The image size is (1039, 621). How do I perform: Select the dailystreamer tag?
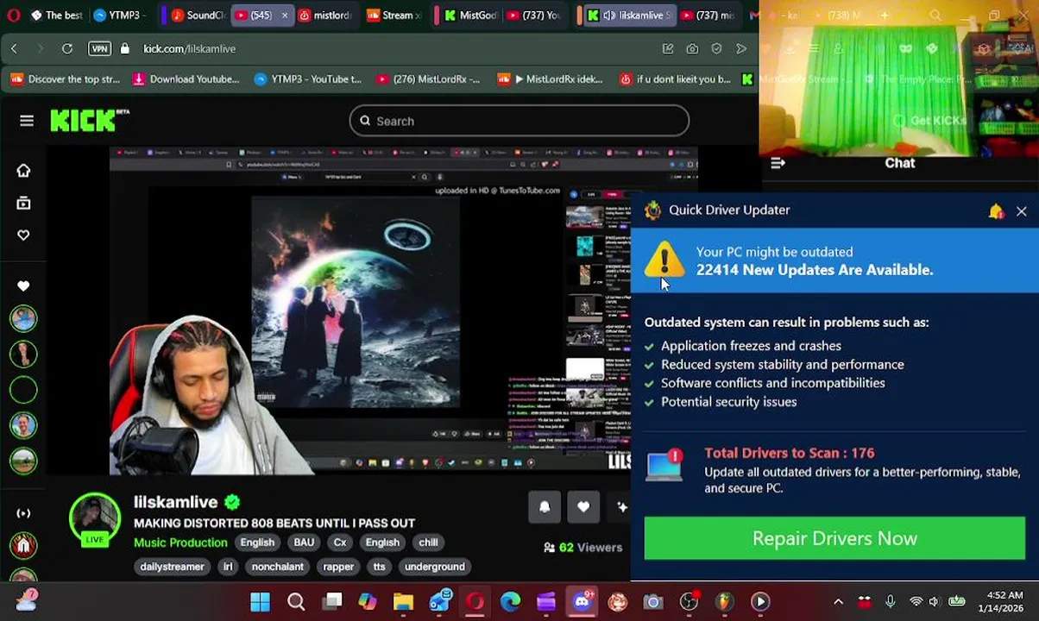click(x=172, y=567)
